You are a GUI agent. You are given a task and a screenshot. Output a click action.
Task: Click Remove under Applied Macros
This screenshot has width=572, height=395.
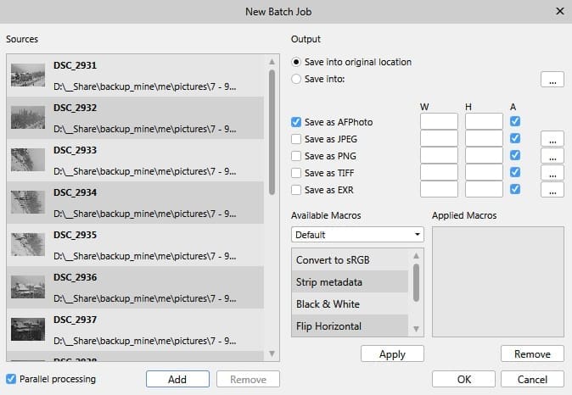point(532,353)
